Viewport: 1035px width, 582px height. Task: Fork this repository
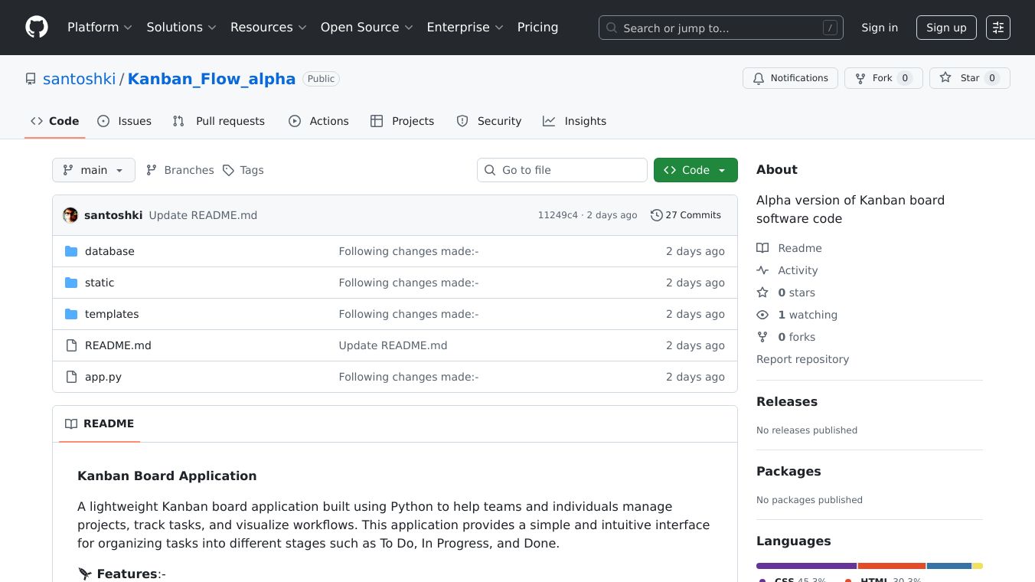coord(883,78)
